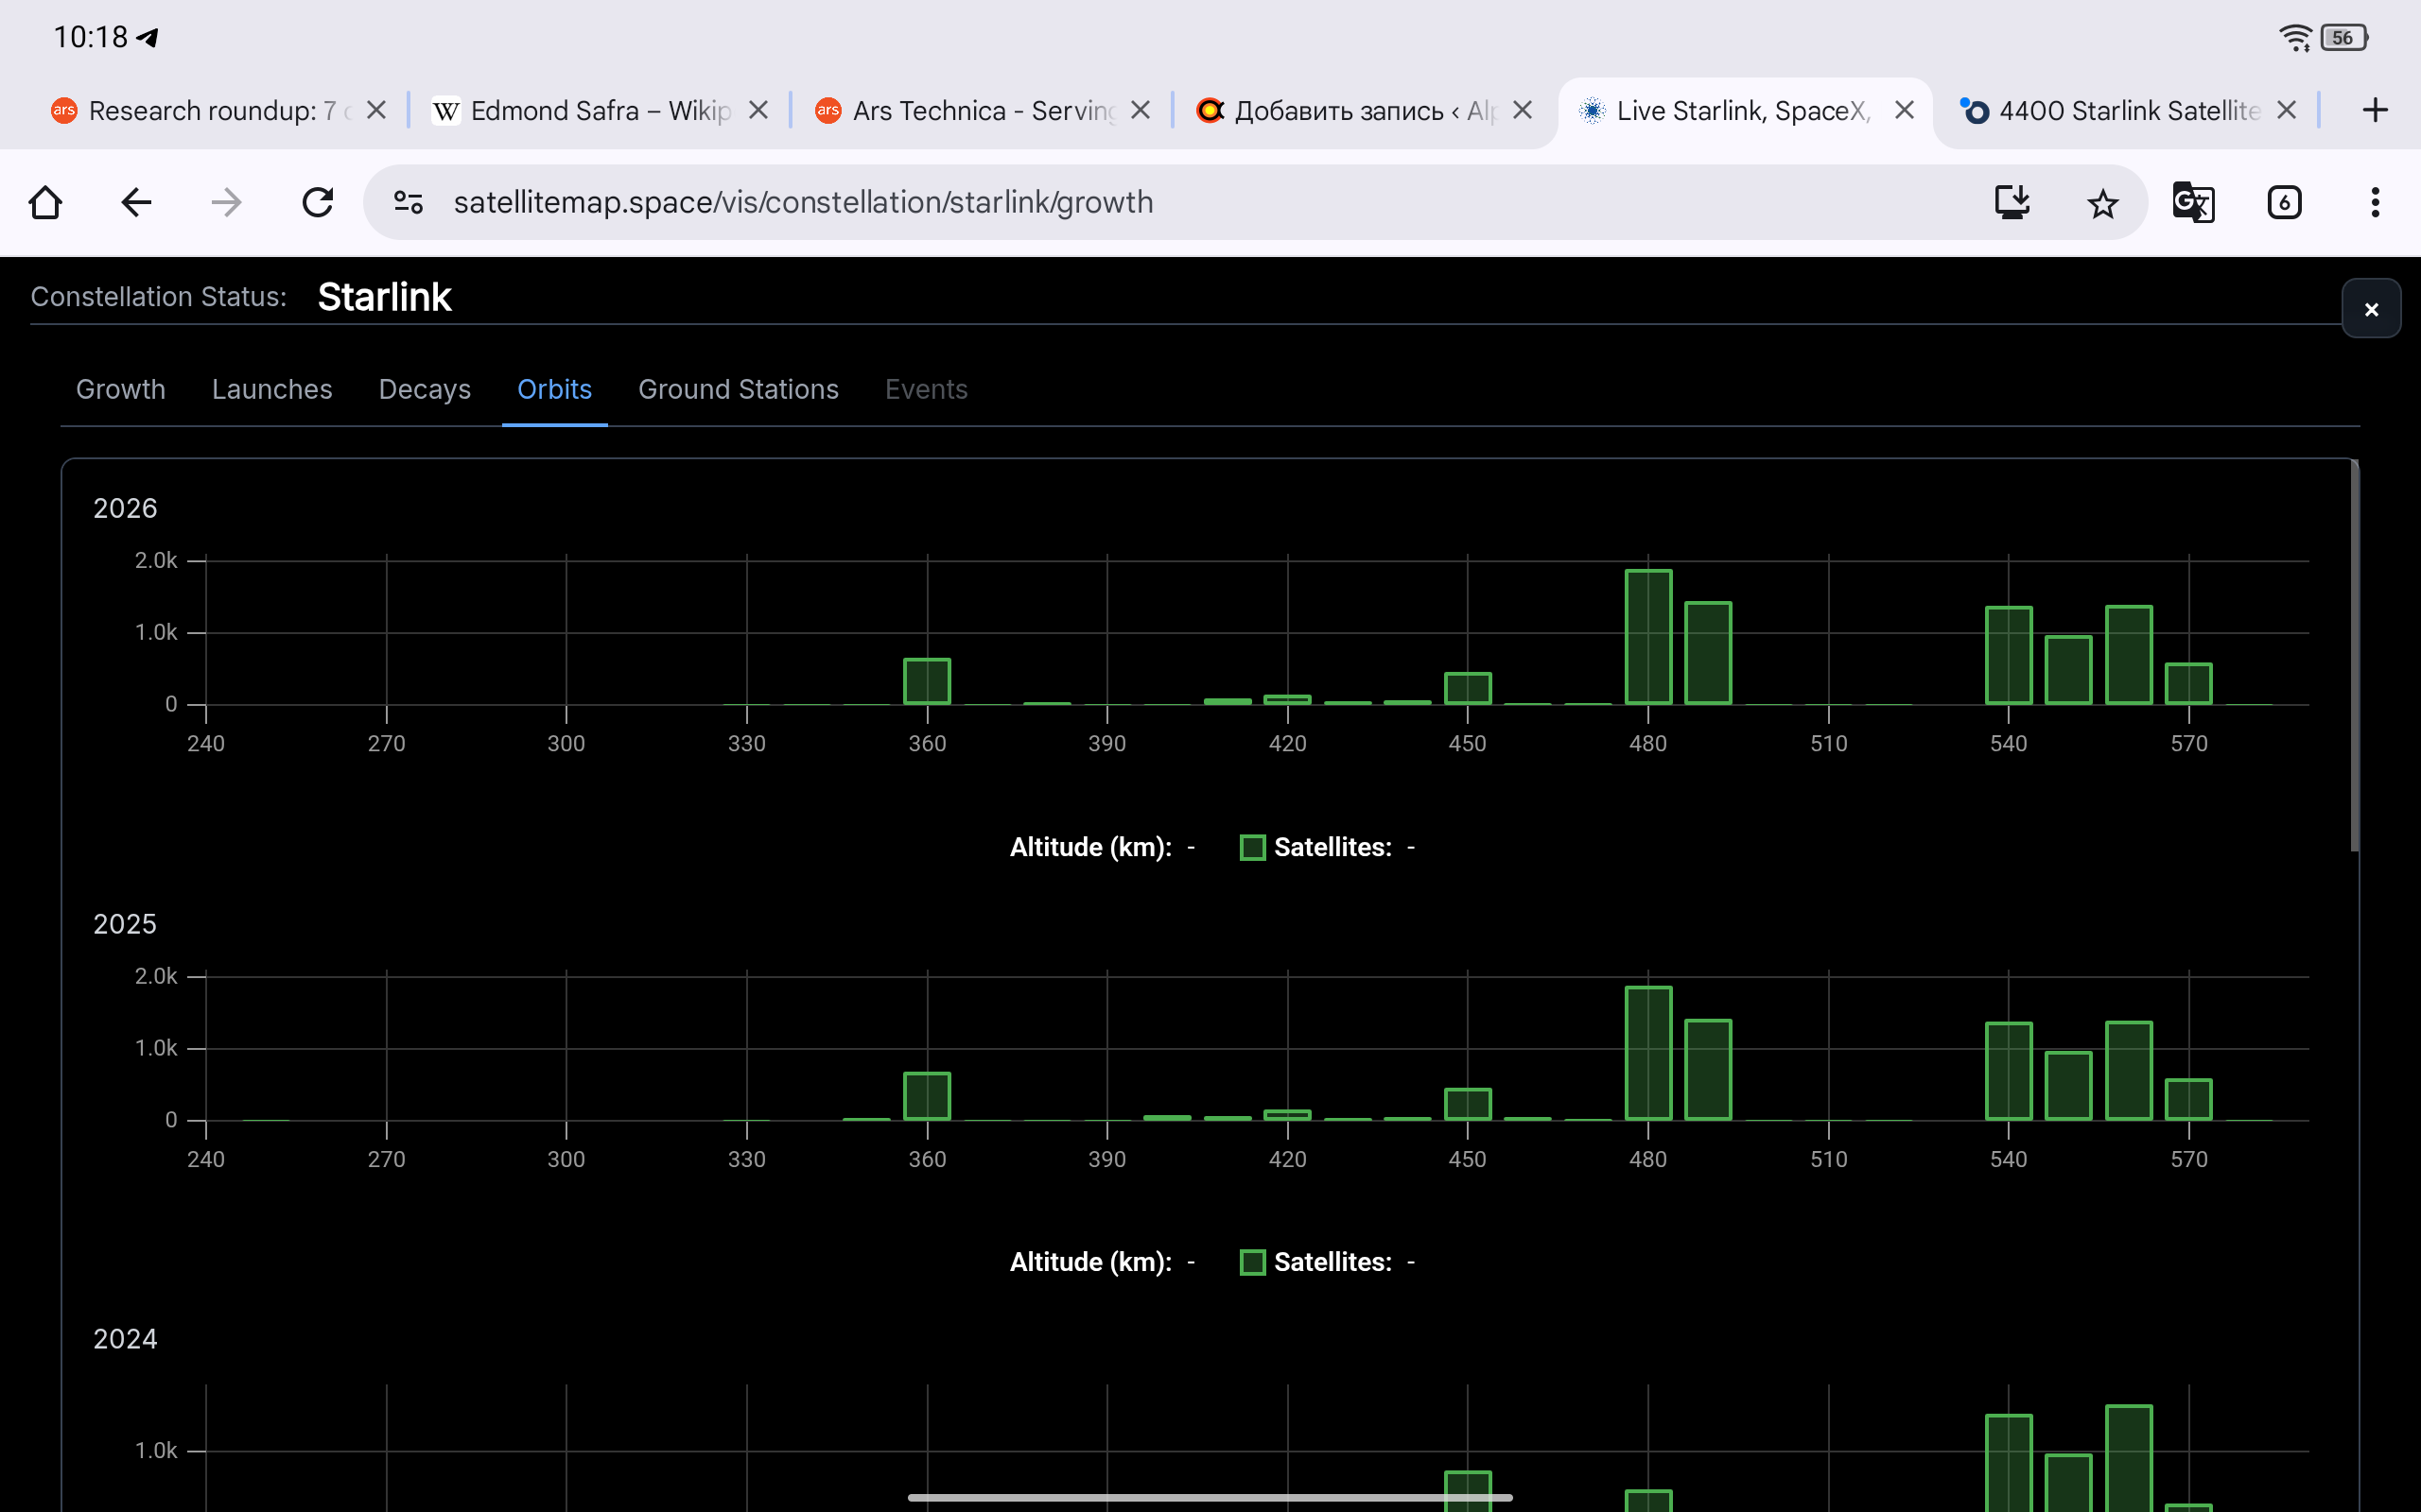This screenshot has width=2421, height=1512.
Task: Go to the browser home page
Action: click(46, 203)
